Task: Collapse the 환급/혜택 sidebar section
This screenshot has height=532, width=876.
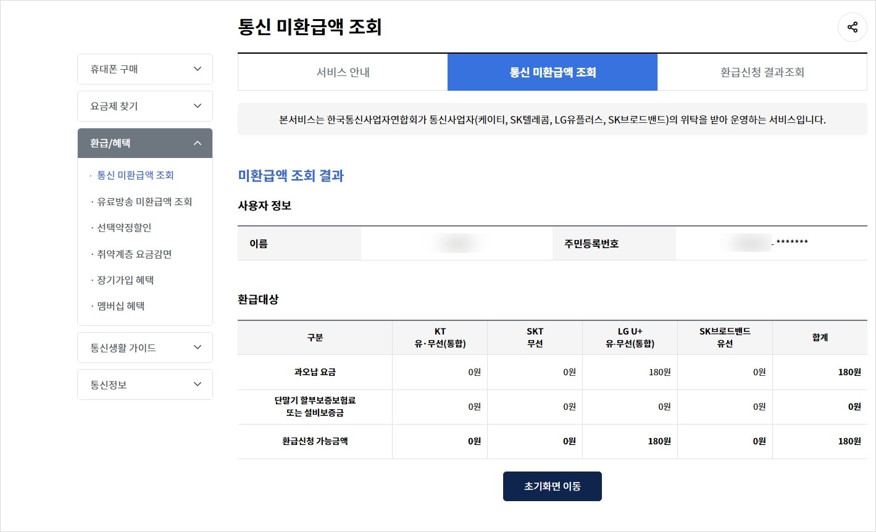Action: [x=144, y=143]
